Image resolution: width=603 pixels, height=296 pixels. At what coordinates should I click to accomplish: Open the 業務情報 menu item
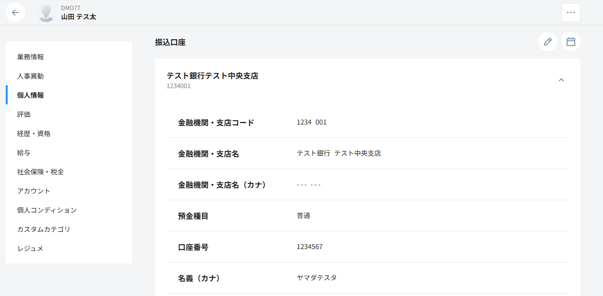(x=31, y=57)
